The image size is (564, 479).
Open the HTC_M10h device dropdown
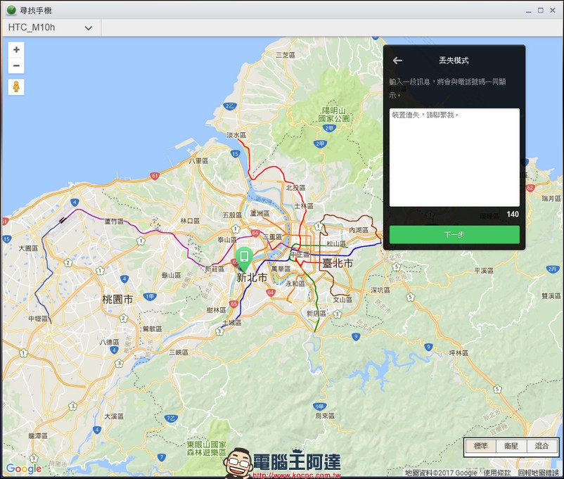click(x=51, y=27)
